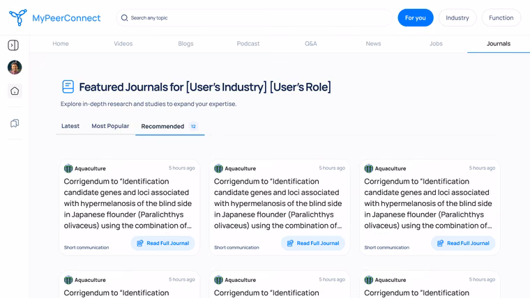Open the News nav tab
Screen dimensions: 530x298
point(373,44)
